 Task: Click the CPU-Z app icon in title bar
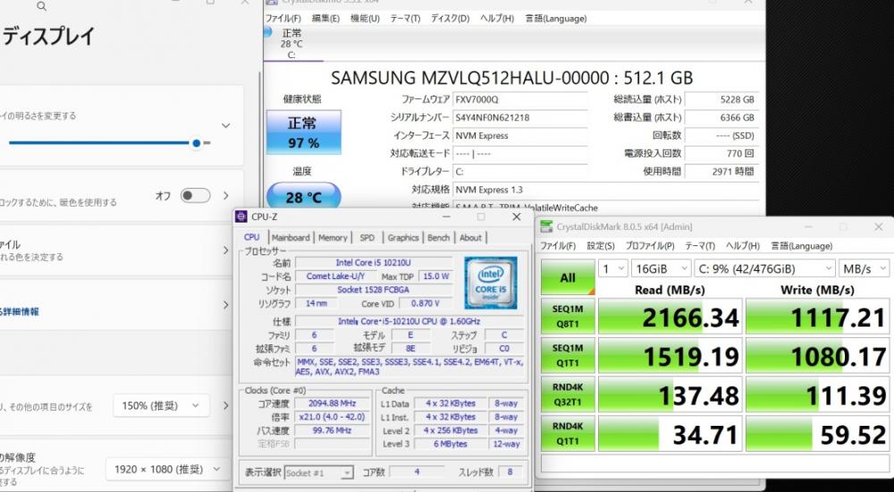(x=241, y=216)
